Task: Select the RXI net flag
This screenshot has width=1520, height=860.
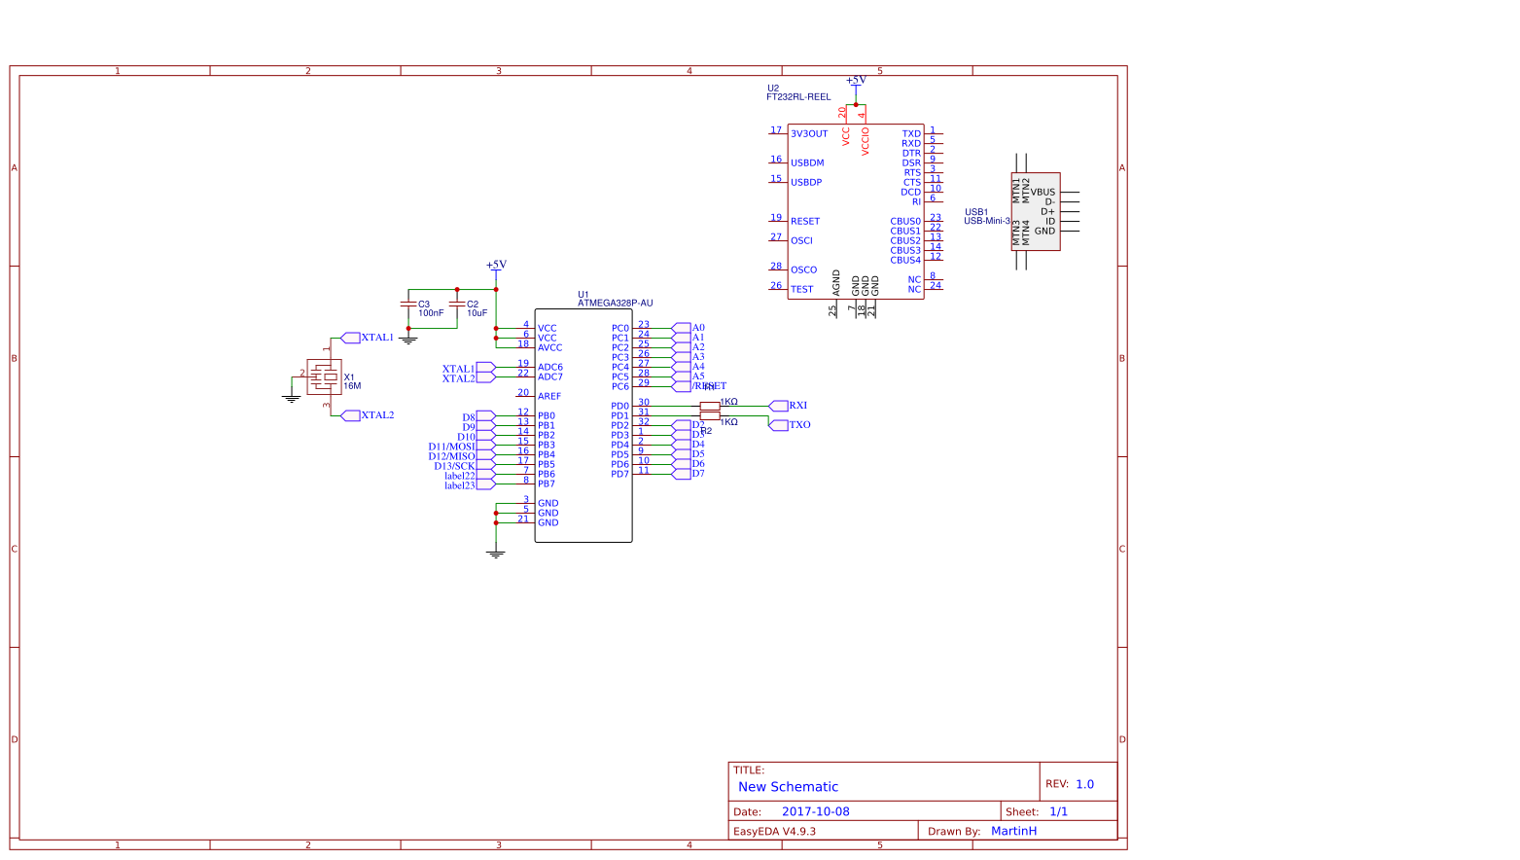Action: pos(780,406)
